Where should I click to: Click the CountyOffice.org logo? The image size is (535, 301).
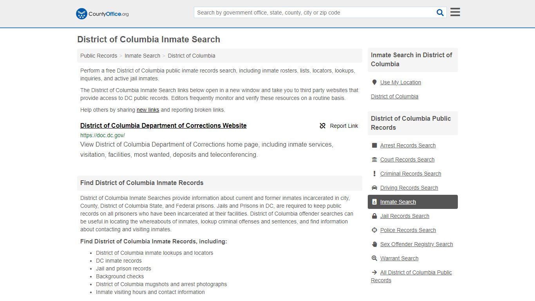click(x=102, y=14)
